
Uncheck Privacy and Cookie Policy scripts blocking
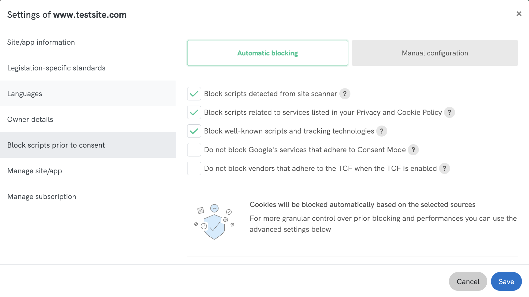pos(194,112)
